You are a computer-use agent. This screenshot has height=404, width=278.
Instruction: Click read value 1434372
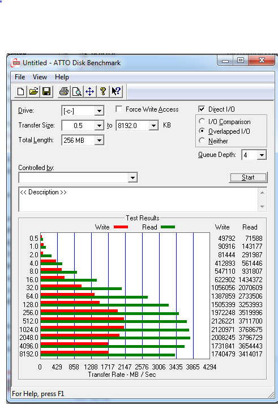pyautogui.click(x=250, y=279)
